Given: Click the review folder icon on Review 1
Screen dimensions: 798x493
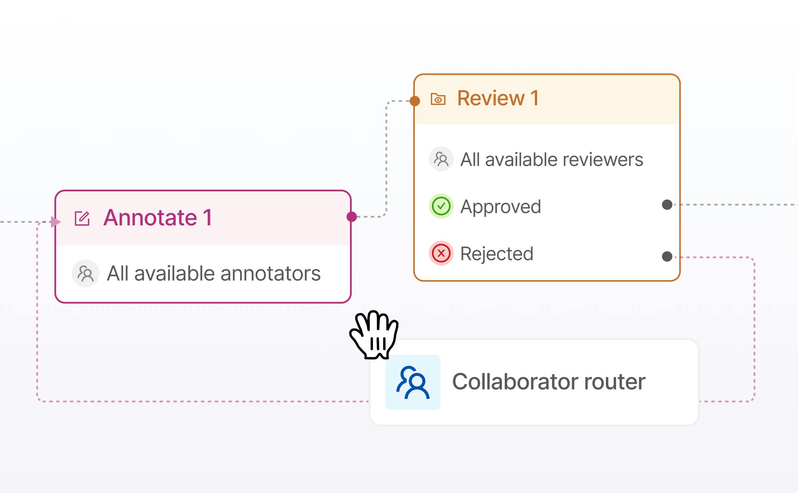Looking at the screenshot, I should (x=438, y=99).
